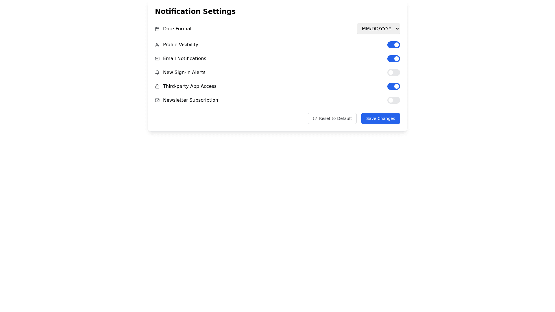This screenshot has height=312, width=555.
Task: Turn on the Newsletter Subscription toggle
Action: (393, 100)
